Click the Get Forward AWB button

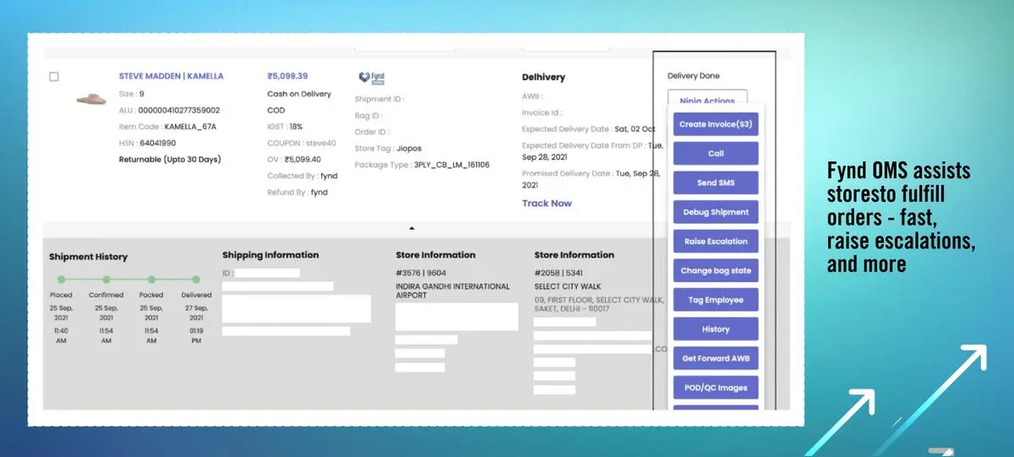(716, 358)
